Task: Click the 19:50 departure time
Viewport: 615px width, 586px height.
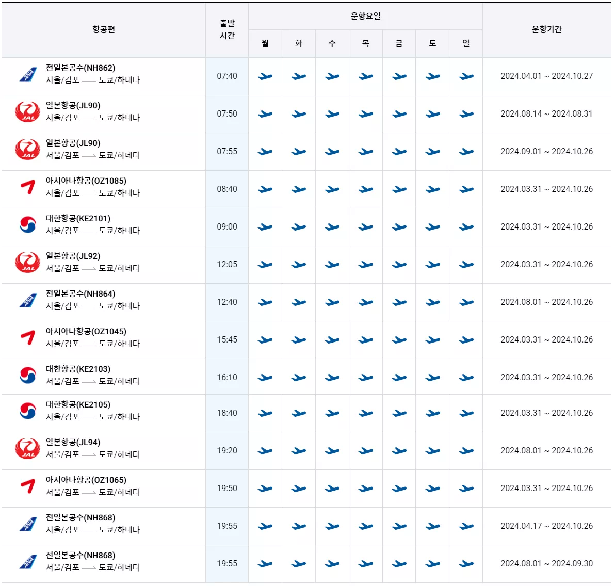Action: 227,489
